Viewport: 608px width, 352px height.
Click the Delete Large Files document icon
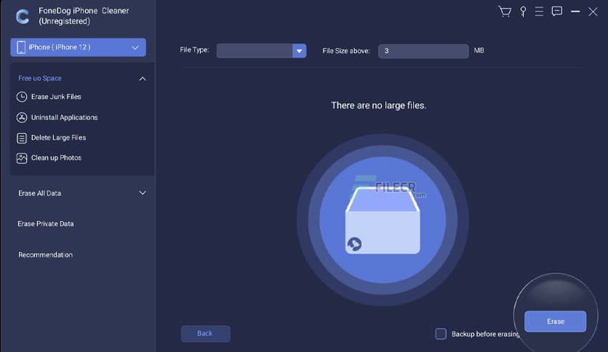pos(22,137)
